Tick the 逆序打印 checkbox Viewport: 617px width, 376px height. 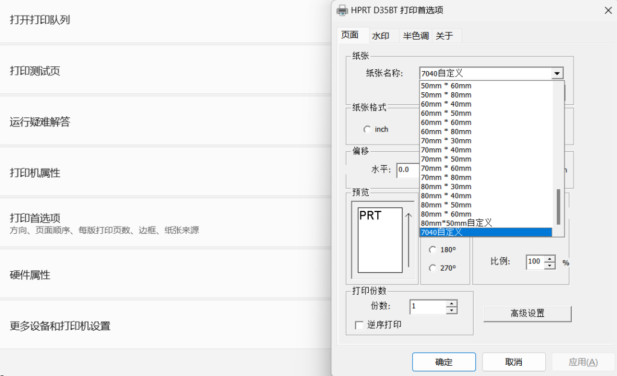click(359, 325)
